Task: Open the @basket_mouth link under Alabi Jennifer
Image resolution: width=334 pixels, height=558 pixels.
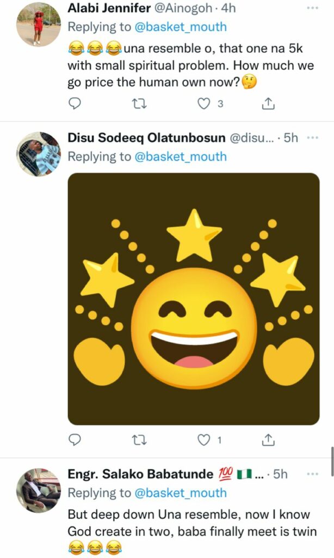Action: pos(181,27)
